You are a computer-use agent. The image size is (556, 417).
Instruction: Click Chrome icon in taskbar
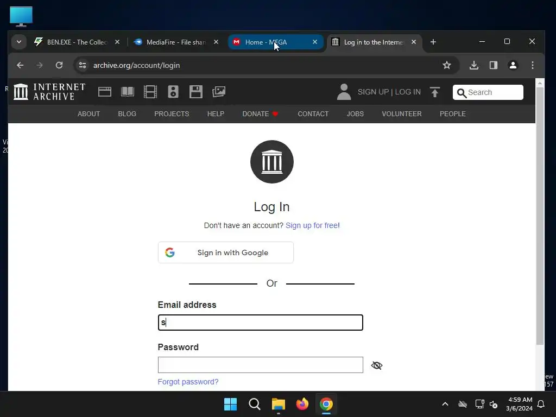[326, 404]
